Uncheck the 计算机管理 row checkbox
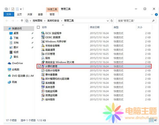Image resolution: width=159 pixels, height=125 pixels. 40,66
